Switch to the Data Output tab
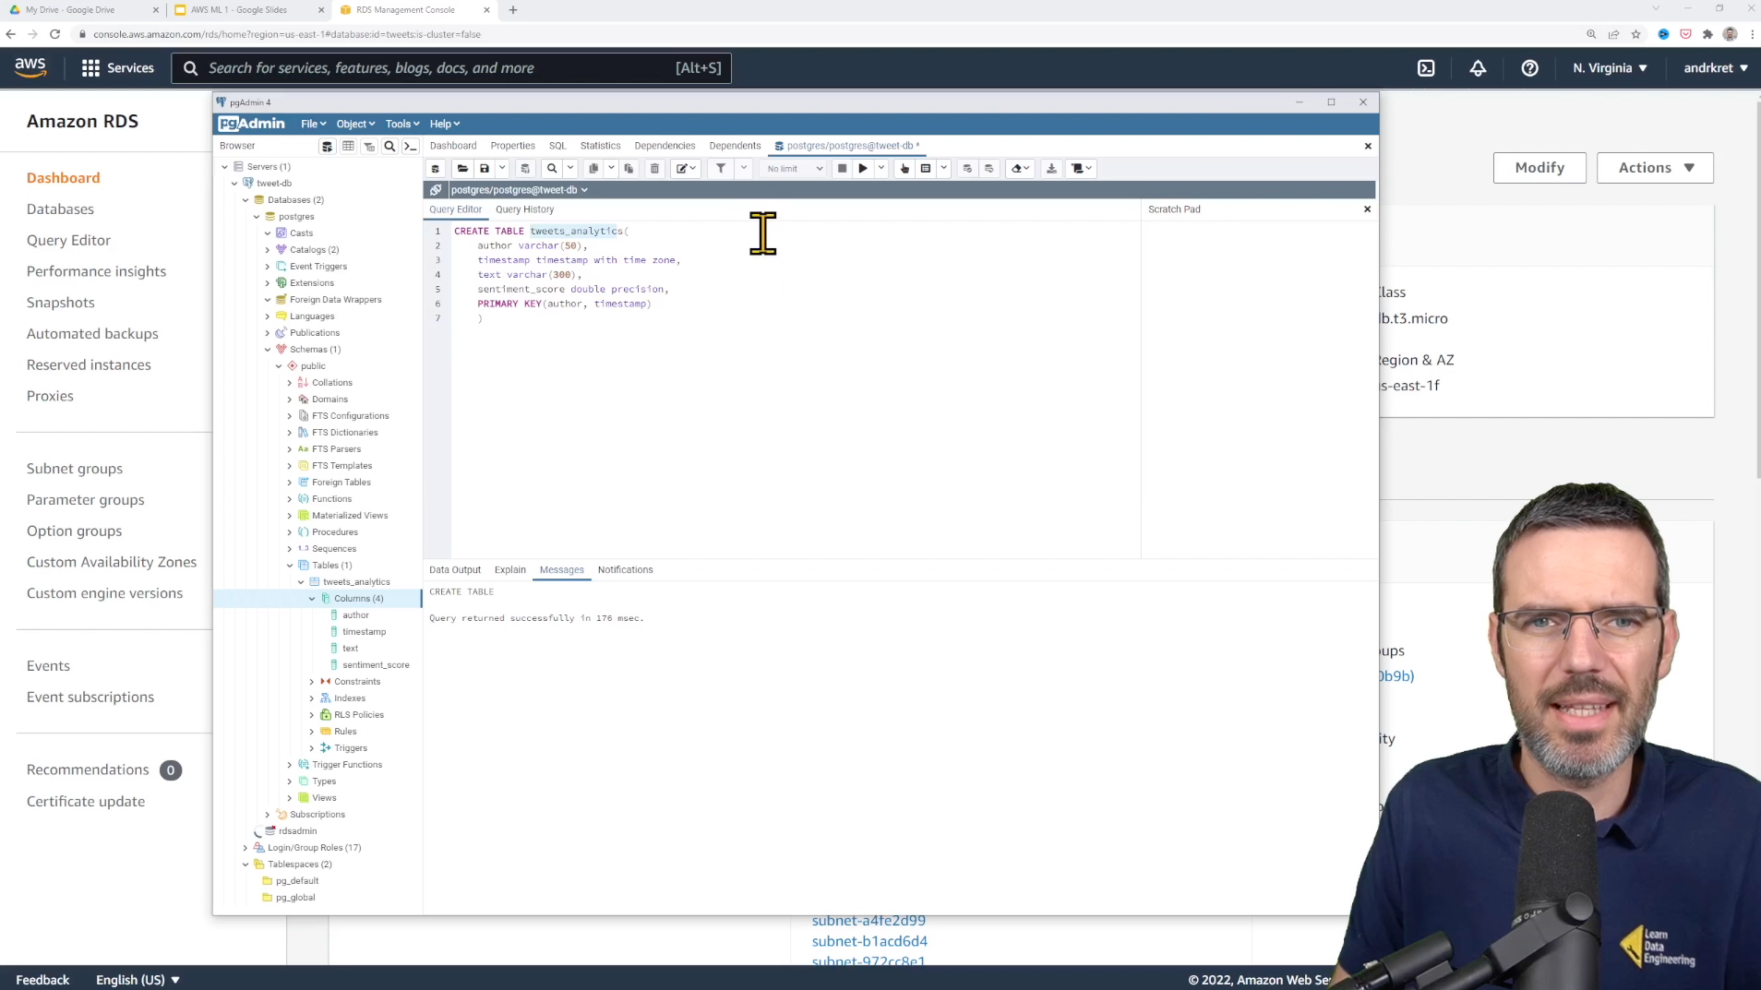1761x990 pixels. pos(455,570)
